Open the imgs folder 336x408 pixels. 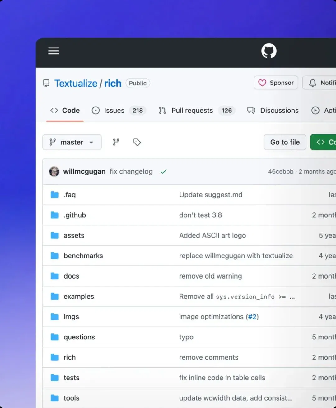point(71,317)
